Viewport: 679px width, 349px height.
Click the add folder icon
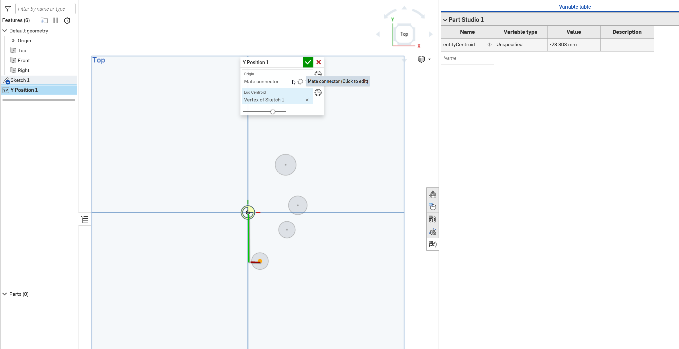coord(44,20)
